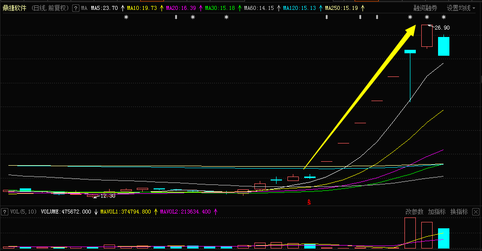482x251 pixels.
Task: Click the help icon beside MA label
Action: coord(75,8)
